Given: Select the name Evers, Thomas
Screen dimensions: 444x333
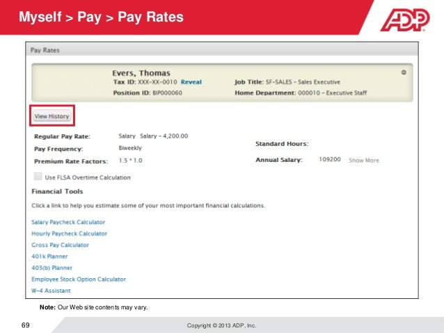Looking at the screenshot, I should (141, 73).
